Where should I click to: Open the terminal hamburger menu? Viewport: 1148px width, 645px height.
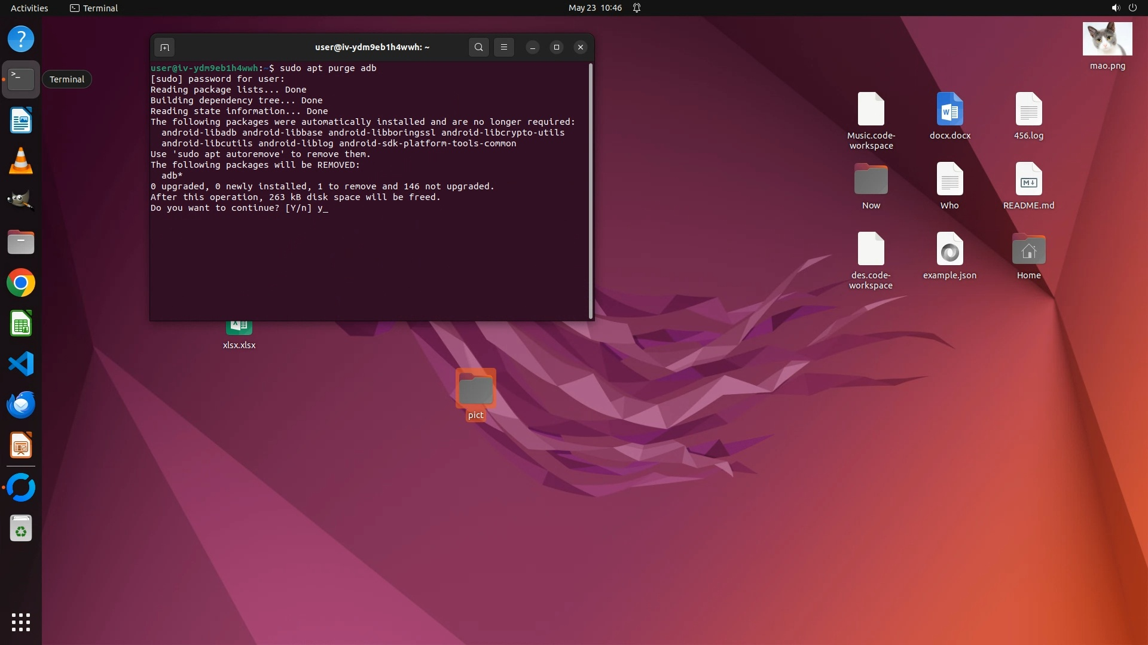point(504,47)
